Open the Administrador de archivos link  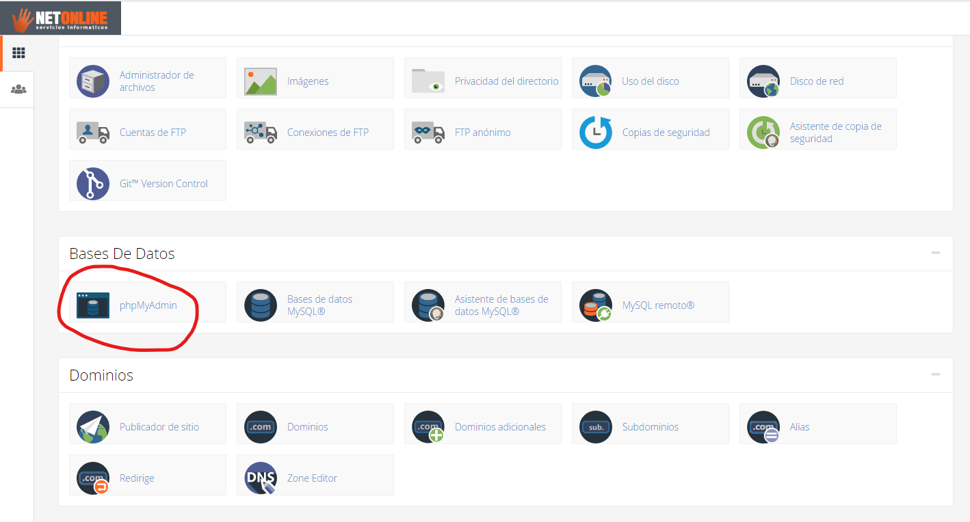(157, 81)
